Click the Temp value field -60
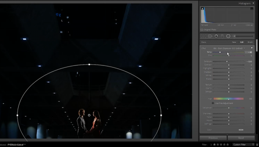259x147 pixels. pos(249,52)
